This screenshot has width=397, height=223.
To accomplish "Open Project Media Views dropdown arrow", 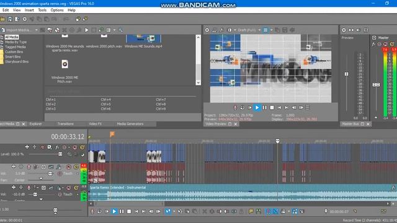I will (x=114, y=30).
